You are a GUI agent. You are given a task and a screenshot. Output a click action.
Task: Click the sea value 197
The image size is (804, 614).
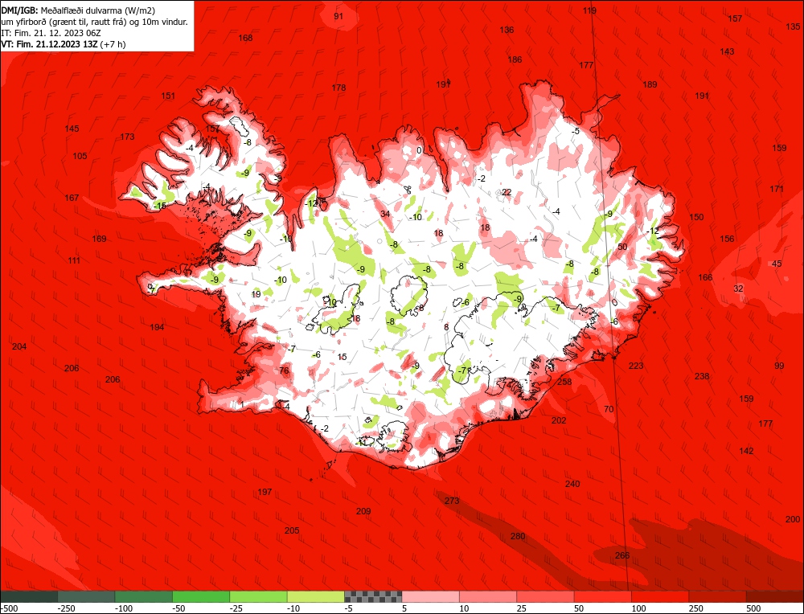pos(265,492)
